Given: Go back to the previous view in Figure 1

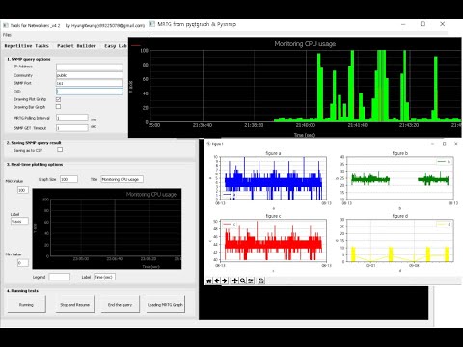Looking at the screenshot, I should pyautogui.click(x=217, y=280).
